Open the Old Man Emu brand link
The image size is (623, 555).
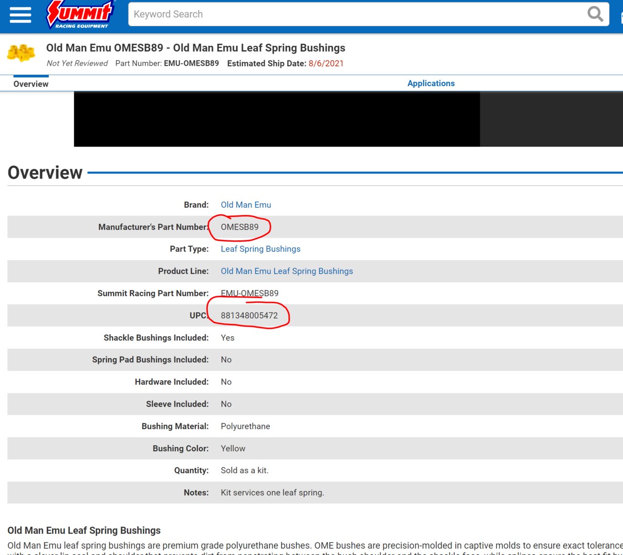pos(246,205)
